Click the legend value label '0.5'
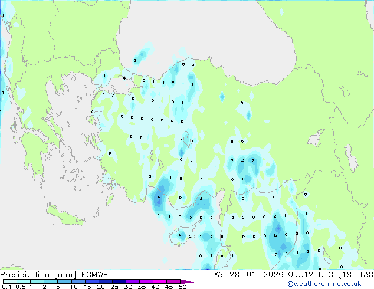This screenshot has height=289, width=374. (x=20, y=287)
